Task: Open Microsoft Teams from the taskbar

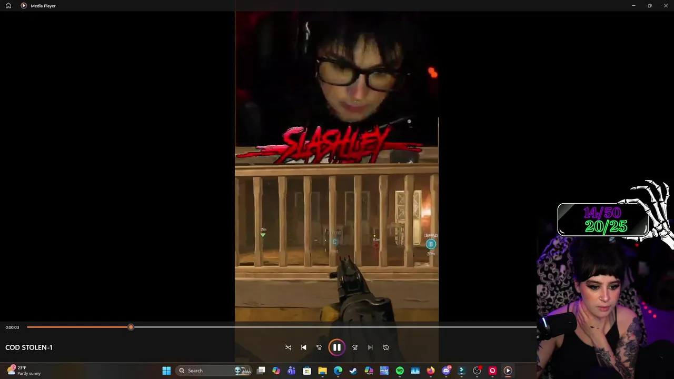Action: coord(291,371)
